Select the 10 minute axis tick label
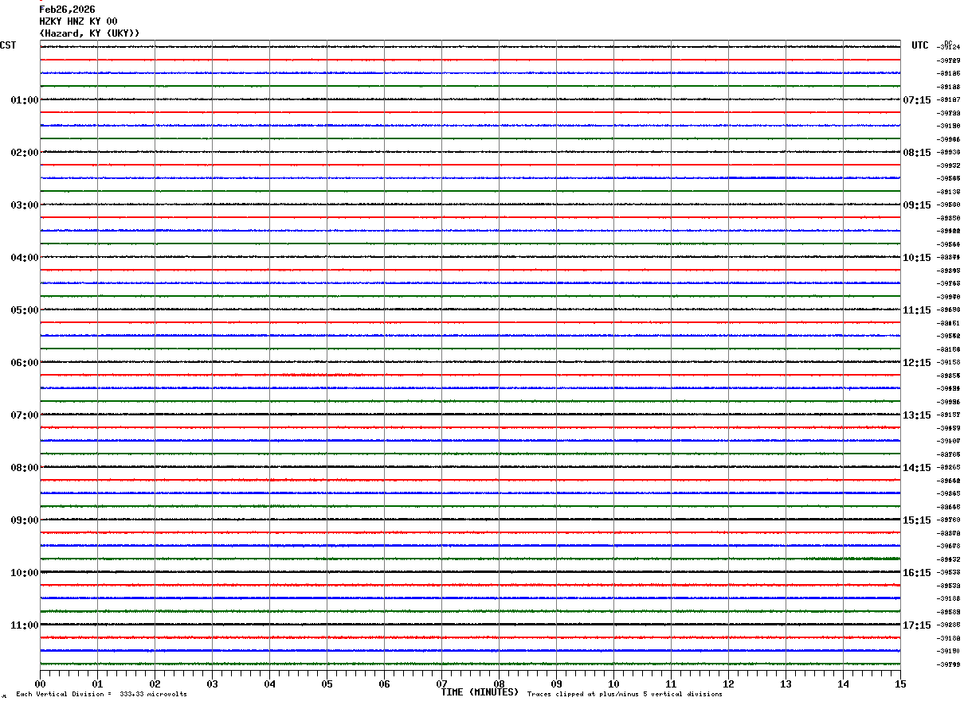The height and width of the screenshot is (705, 964). coord(613,684)
